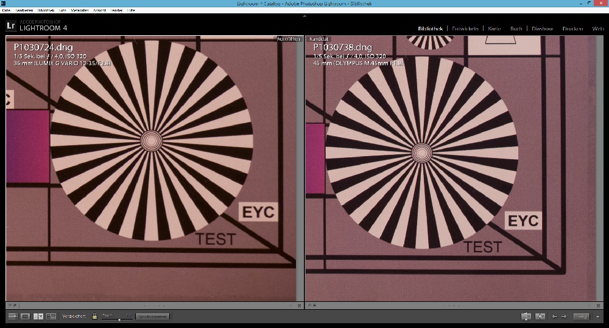Open the Bearbeiten menu
This screenshot has height=328, width=609.
click(24, 10)
